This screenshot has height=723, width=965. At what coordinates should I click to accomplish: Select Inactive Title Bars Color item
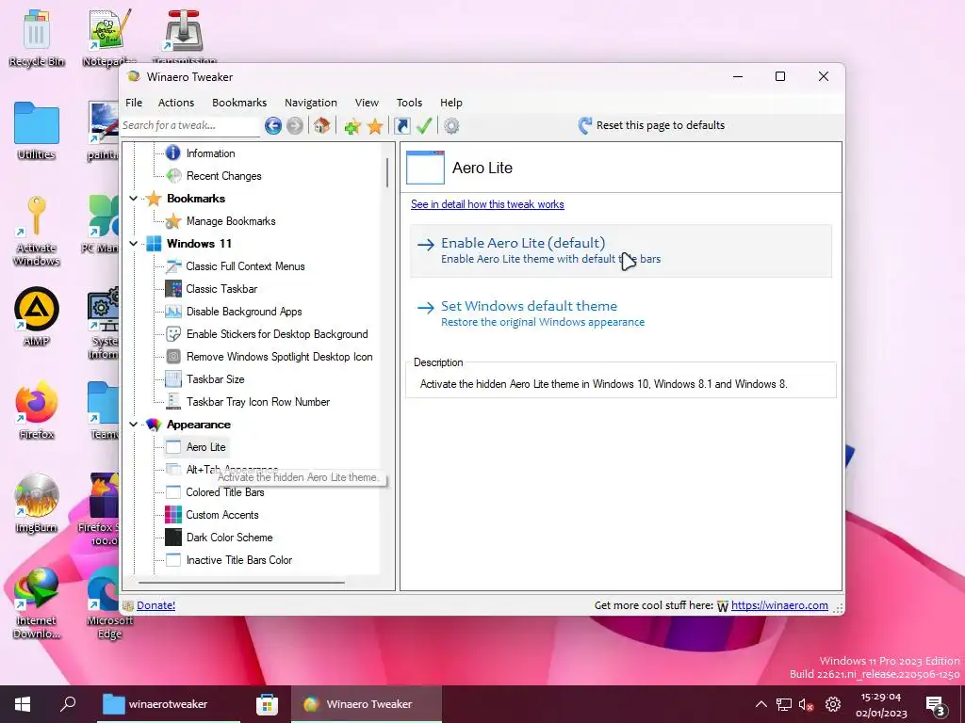[x=239, y=560]
